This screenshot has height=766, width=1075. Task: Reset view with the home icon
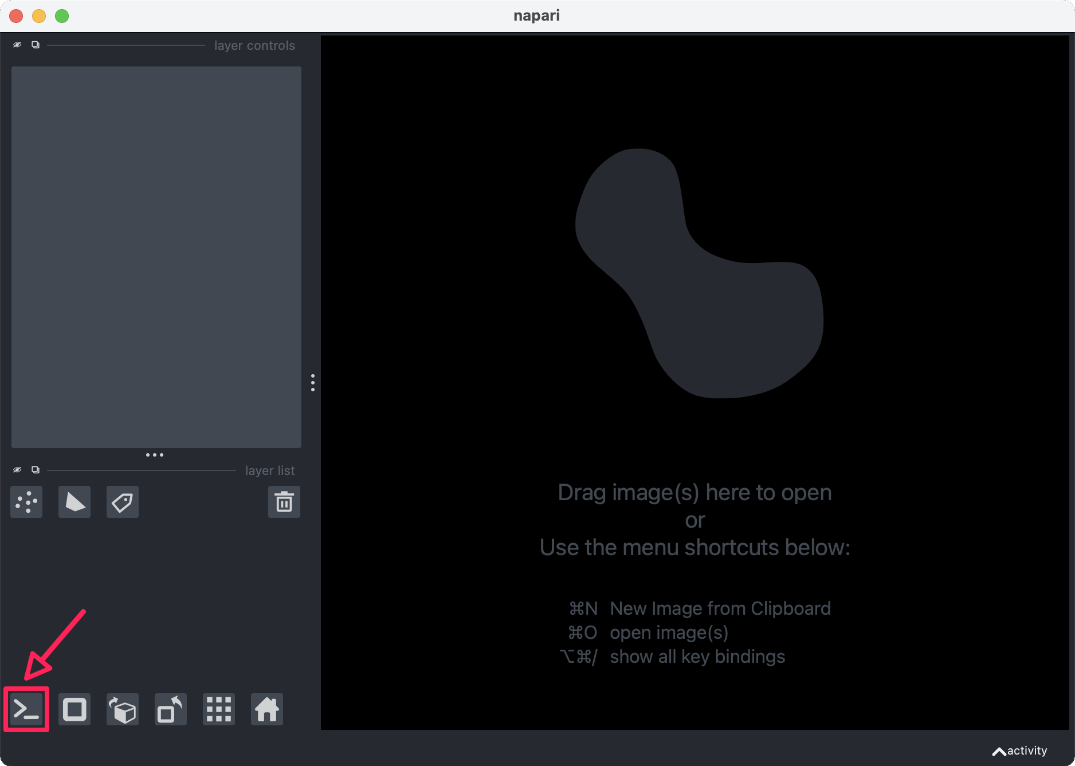point(267,709)
